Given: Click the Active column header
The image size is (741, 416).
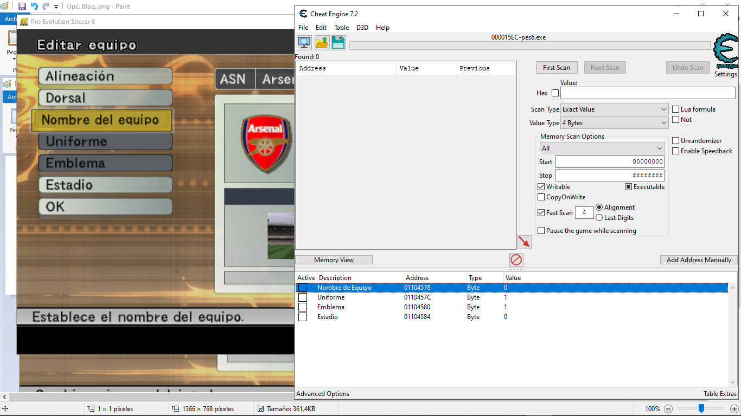Looking at the screenshot, I should (x=306, y=278).
